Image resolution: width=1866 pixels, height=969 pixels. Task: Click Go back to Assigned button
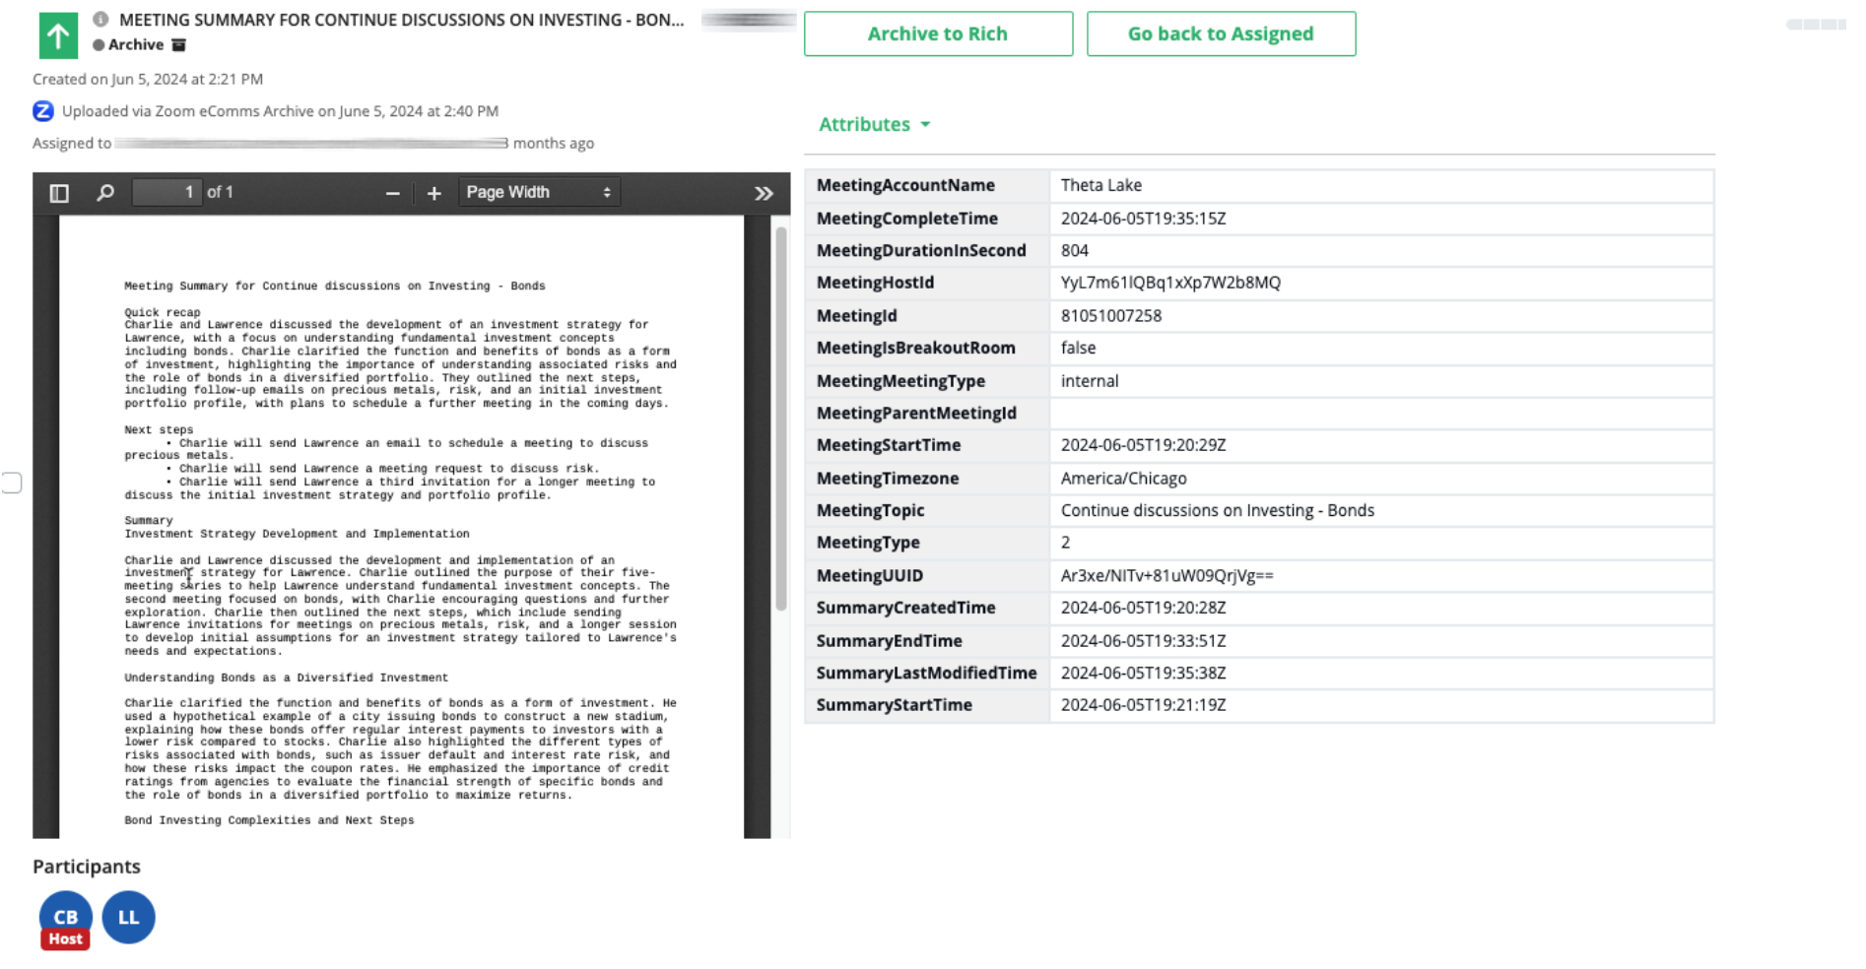click(1221, 33)
